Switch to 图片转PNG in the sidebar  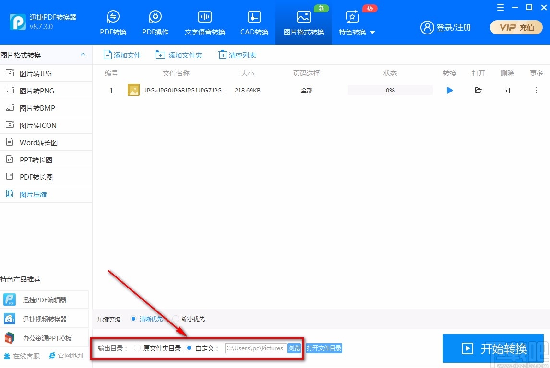[38, 91]
